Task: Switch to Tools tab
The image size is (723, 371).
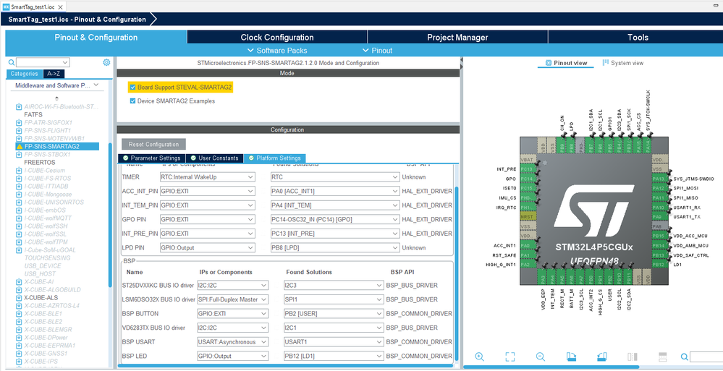Action: pos(638,38)
